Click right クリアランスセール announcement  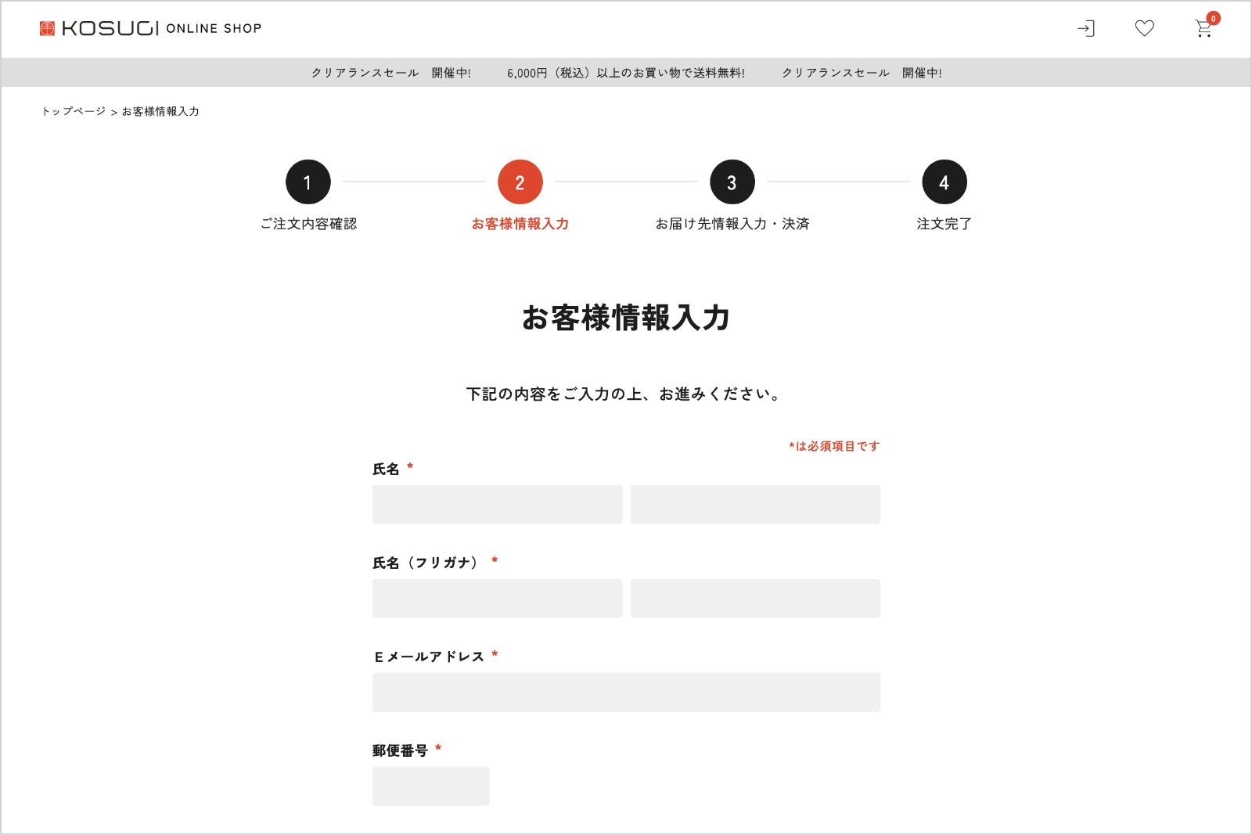coord(862,73)
